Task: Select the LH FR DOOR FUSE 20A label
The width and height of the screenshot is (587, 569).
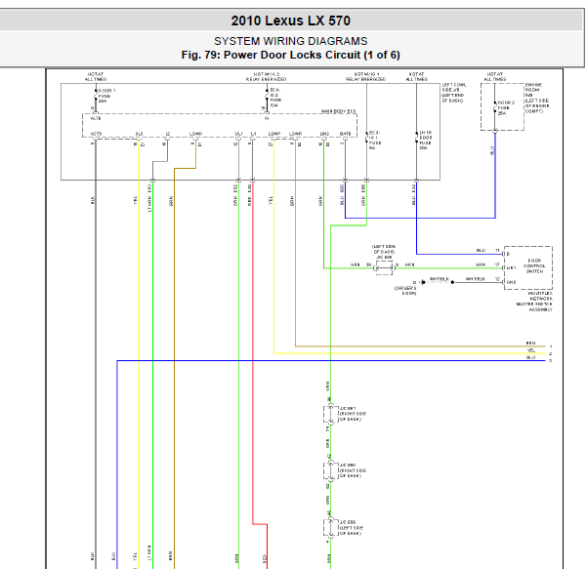Action: point(426,141)
